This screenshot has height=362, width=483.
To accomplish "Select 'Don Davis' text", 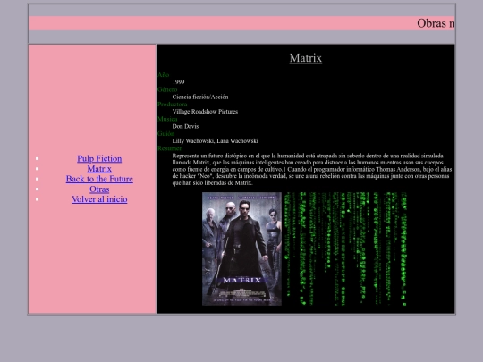I will (185, 126).
